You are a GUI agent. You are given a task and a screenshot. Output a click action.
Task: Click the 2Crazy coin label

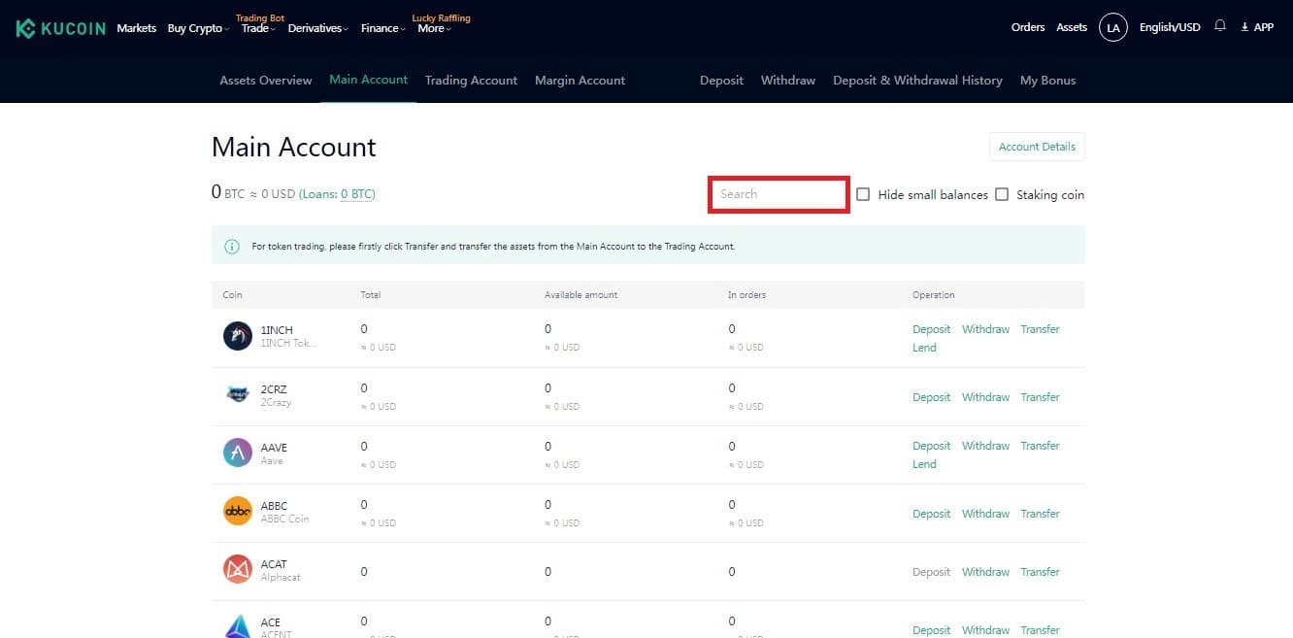pos(276,402)
